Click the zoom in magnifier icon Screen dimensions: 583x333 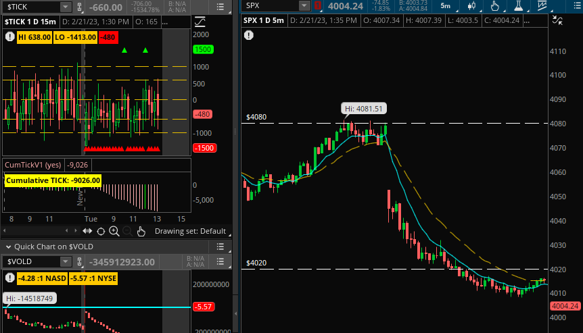pos(114,231)
